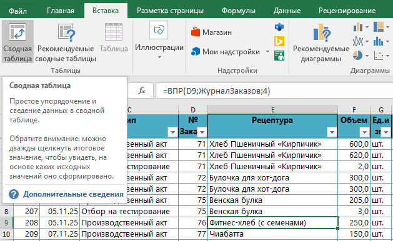This screenshot has height=241, width=393.
Task: Expand the column chart dropdown arrow
Action: [x=367, y=27]
